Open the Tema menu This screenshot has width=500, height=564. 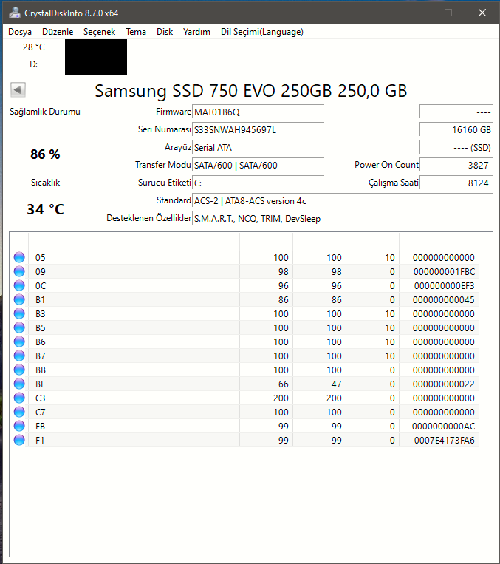click(135, 32)
